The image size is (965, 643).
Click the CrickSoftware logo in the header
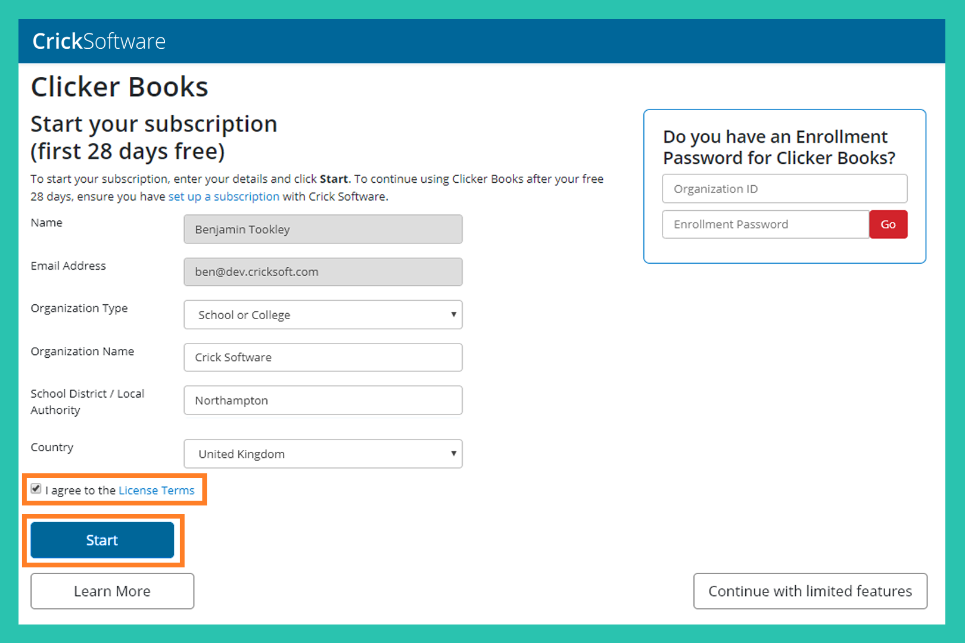(x=99, y=41)
